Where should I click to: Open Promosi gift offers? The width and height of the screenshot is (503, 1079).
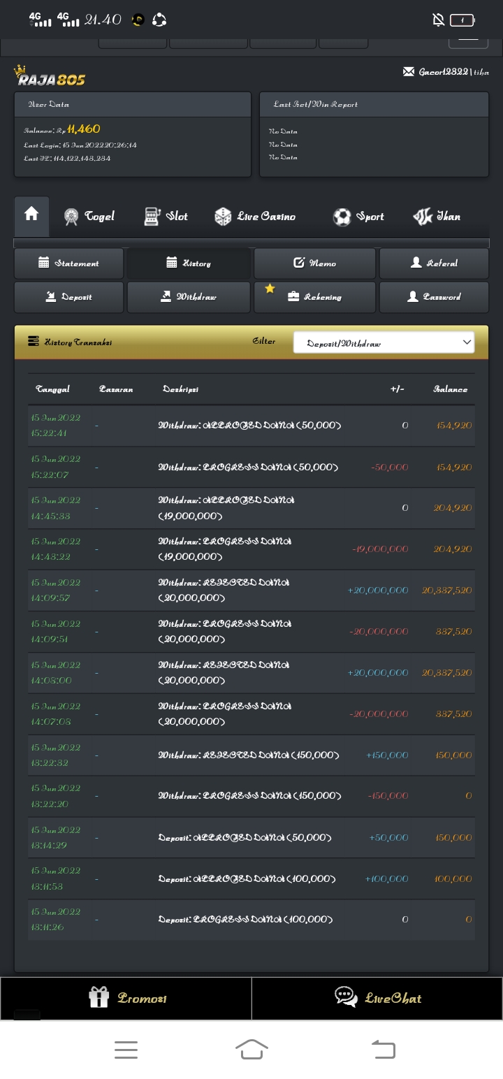tap(126, 998)
